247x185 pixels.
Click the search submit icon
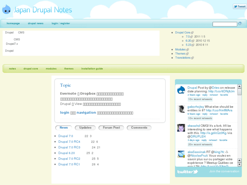coord(240,23)
